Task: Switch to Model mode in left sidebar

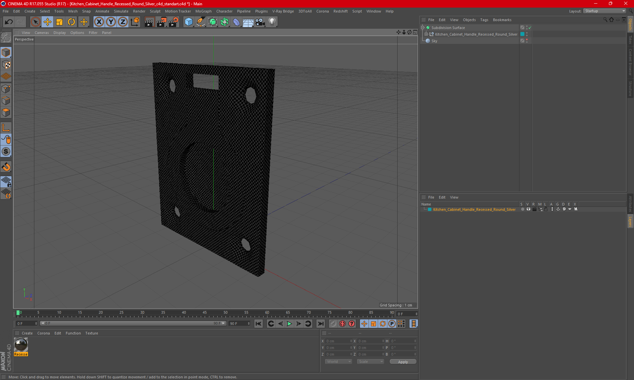Action: (6, 52)
